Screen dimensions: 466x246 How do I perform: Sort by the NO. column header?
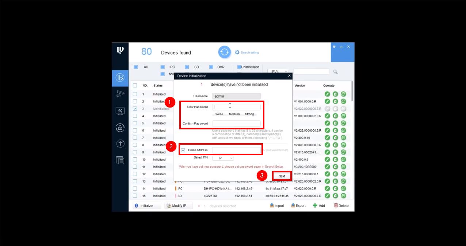tap(145, 86)
